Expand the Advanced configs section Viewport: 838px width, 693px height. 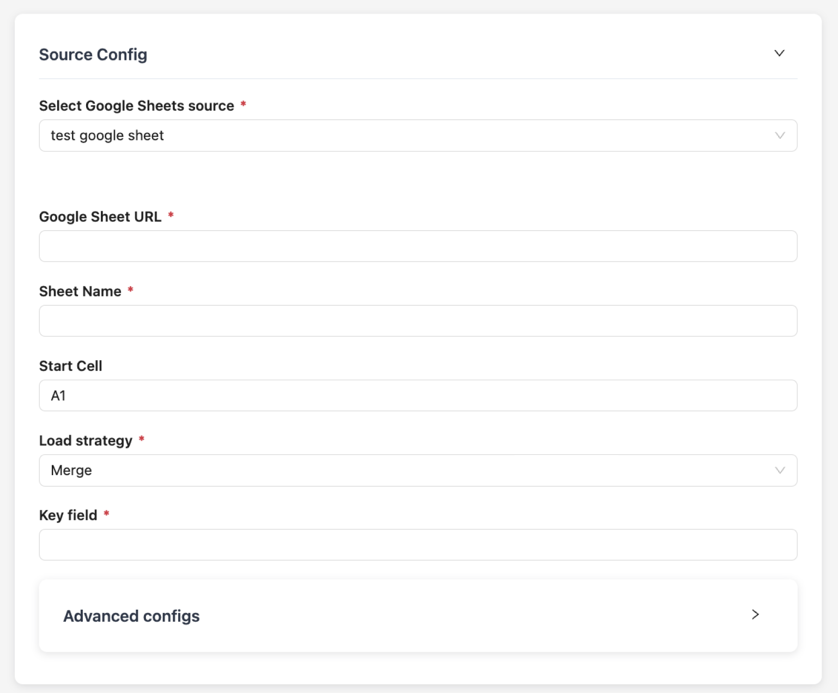[417, 615]
